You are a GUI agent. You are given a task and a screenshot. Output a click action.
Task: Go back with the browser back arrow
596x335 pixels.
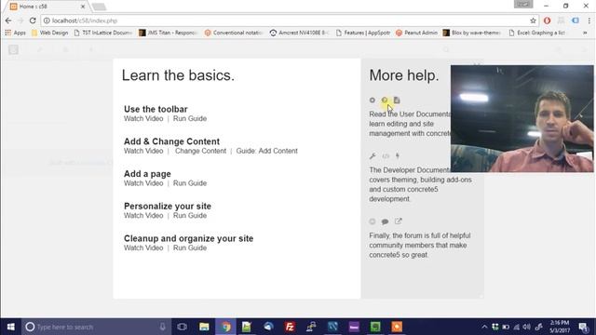(8, 20)
